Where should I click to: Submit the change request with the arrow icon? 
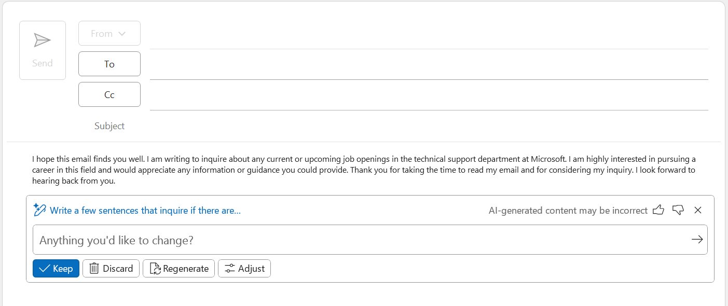(x=696, y=240)
